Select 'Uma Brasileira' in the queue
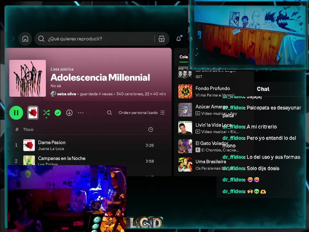The height and width of the screenshot is (232, 309). point(211,161)
